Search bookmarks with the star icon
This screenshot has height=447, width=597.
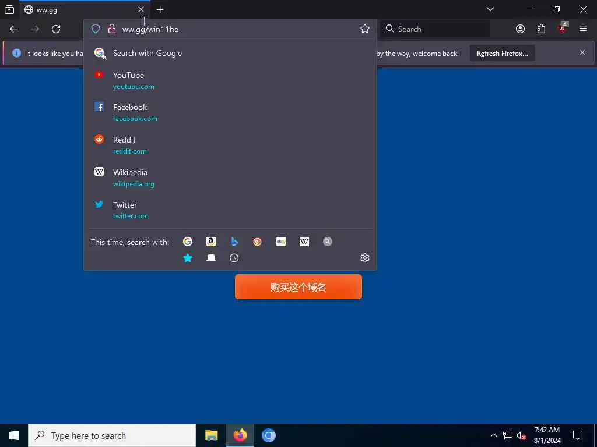pyautogui.click(x=187, y=258)
